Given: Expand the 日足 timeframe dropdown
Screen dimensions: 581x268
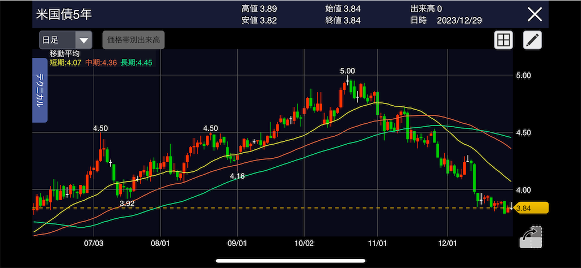Looking at the screenshot, I should (x=66, y=40).
